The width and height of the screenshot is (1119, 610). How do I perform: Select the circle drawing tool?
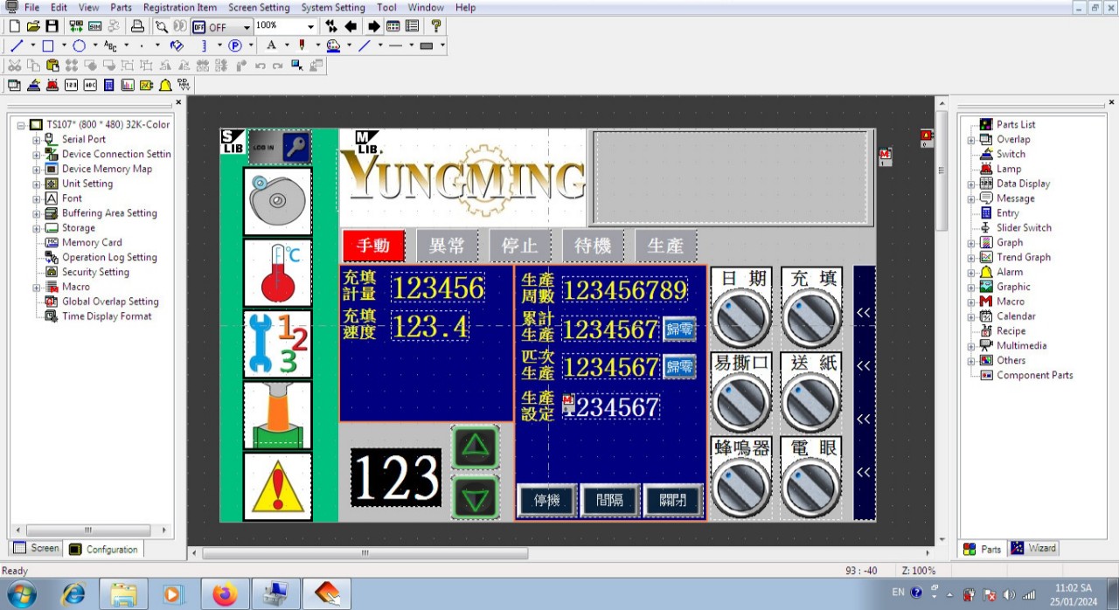[79, 45]
